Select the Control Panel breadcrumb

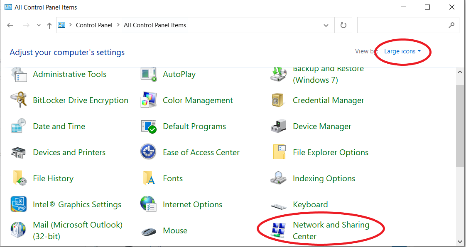click(94, 25)
